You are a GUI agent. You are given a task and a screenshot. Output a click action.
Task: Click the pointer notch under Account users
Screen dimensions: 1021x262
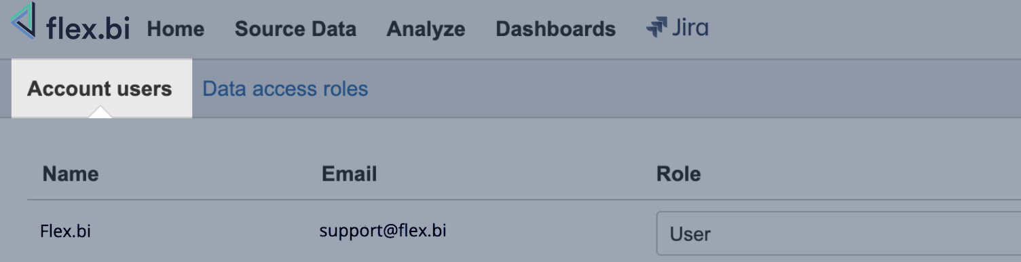pyautogui.click(x=100, y=113)
